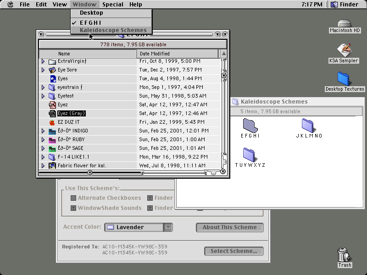Viewport: 367px width, 275px height.
Task: Sort list by Name column header
Action: (x=88, y=54)
